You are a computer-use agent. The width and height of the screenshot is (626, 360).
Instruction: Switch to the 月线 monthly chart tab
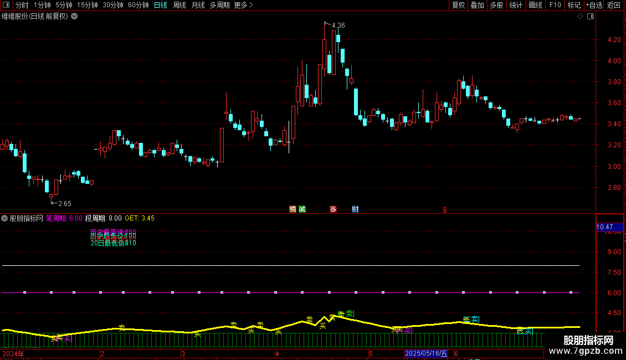coord(198,5)
